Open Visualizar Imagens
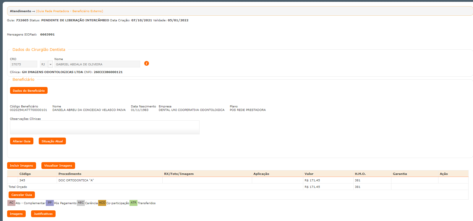The height and width of the screenshot is (221, 473). [58, 165]
